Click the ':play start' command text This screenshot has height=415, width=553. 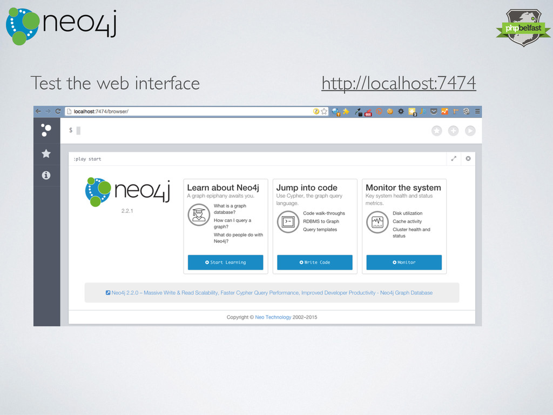[x=87, y=159]
